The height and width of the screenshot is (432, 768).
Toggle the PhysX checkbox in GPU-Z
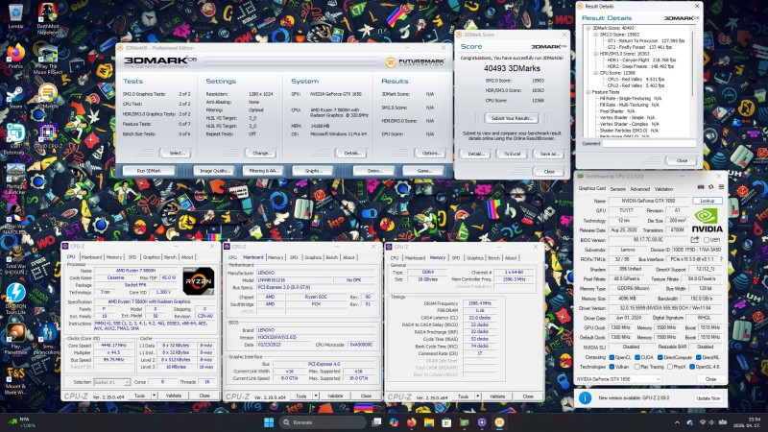click(x=669, y=367)
